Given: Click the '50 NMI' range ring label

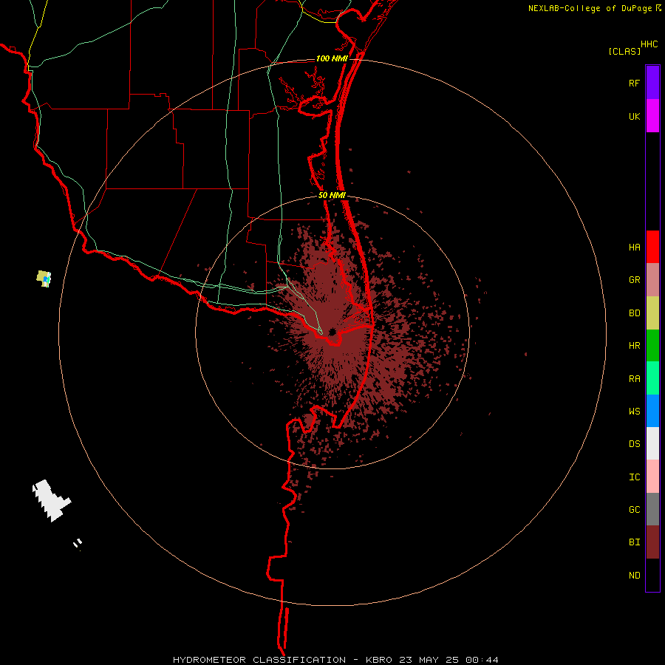Looking at the screenshot, I should 332,195.
